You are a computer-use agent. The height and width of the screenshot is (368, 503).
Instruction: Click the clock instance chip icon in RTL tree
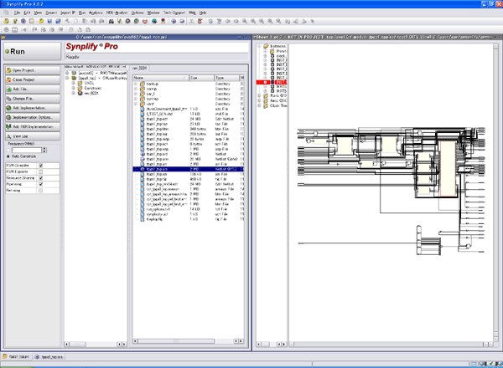point(272,56)
